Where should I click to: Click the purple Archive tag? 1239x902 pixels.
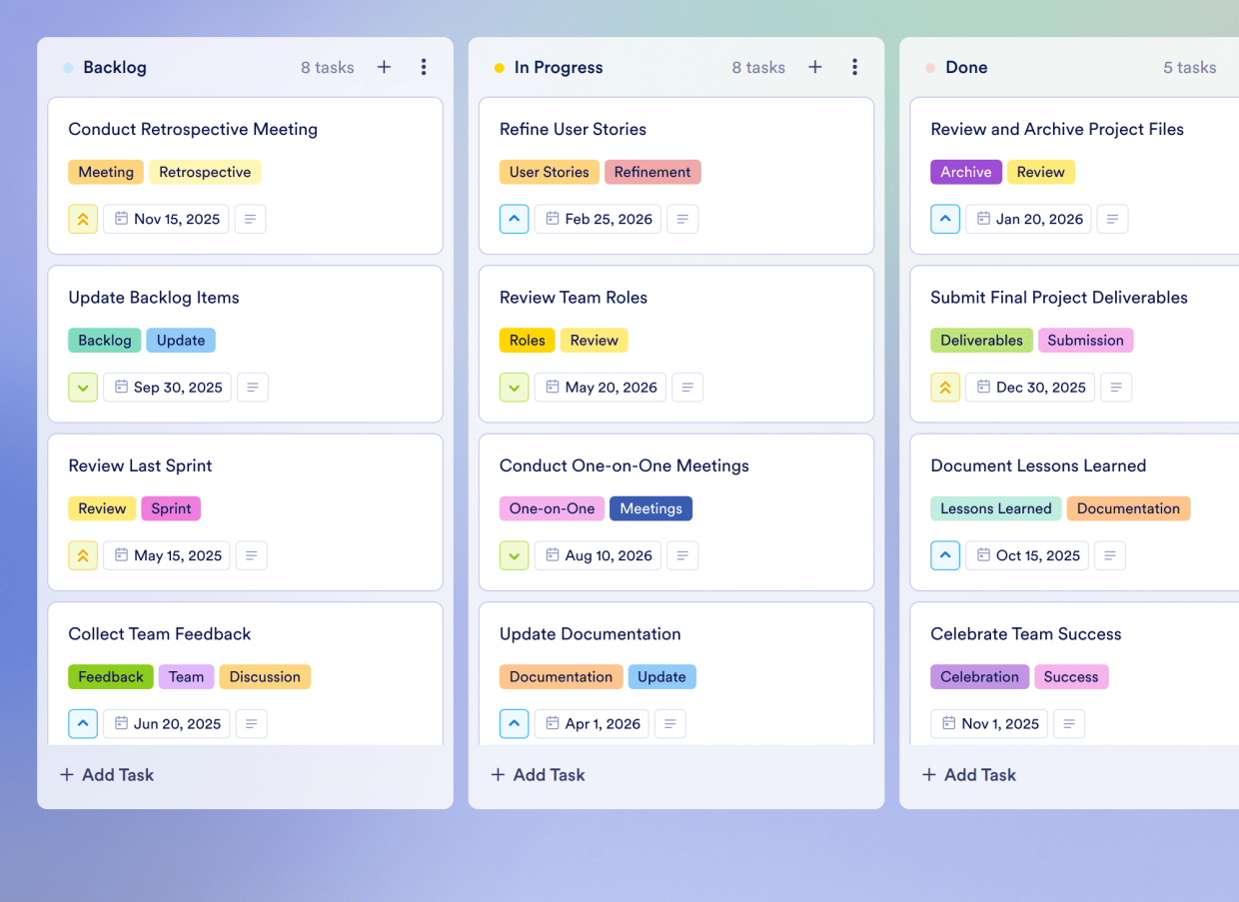coord(965,172)
